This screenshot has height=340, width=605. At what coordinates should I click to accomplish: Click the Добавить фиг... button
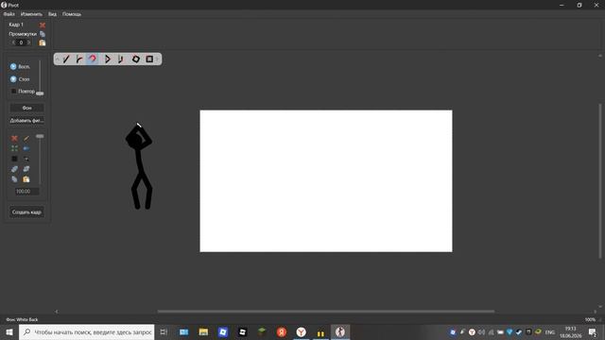[x=26, y=121]
